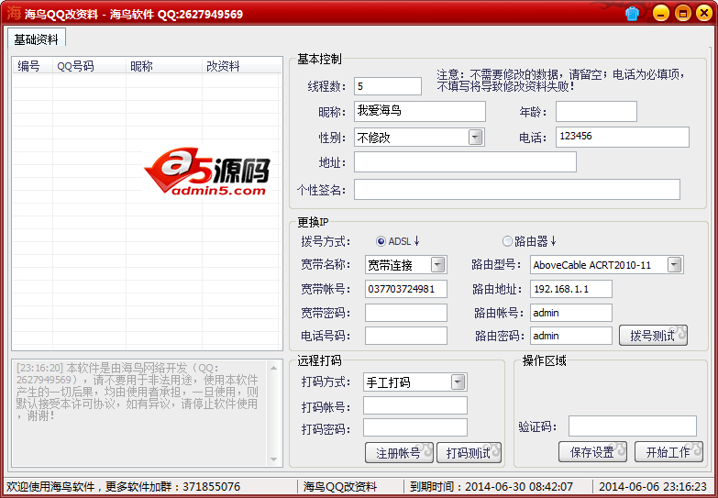Viewport: 718px width, 498px height.
Task: Click log box scrollbar down arrow
Action: pyautogui.click(x=273, y=459)
